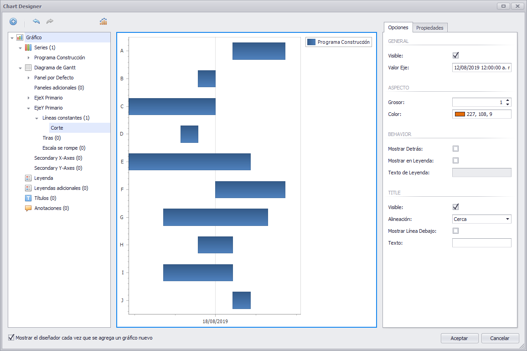Switch to the Propiedades tab
This screenshot has width=527, height=351.
(x=430, y=27)
